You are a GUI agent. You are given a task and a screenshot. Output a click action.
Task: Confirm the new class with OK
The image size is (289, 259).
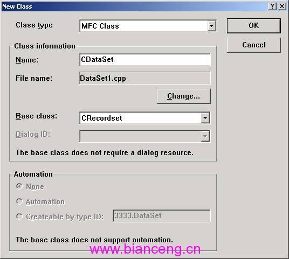pos(254,26)
